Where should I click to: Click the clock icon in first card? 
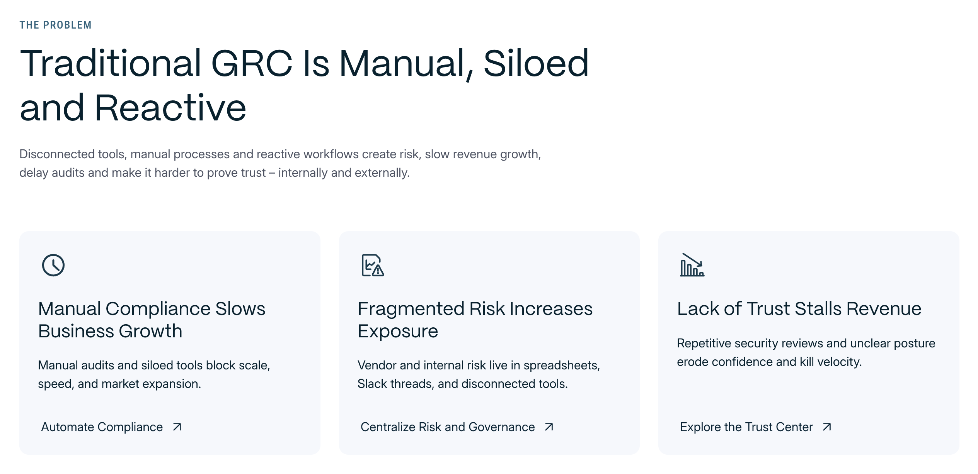[53, 265]
